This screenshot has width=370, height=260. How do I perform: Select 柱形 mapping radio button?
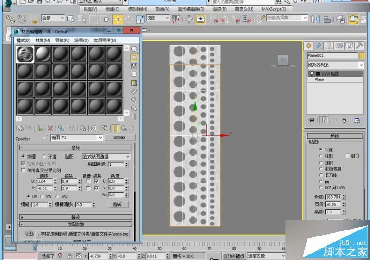[321, 156]
